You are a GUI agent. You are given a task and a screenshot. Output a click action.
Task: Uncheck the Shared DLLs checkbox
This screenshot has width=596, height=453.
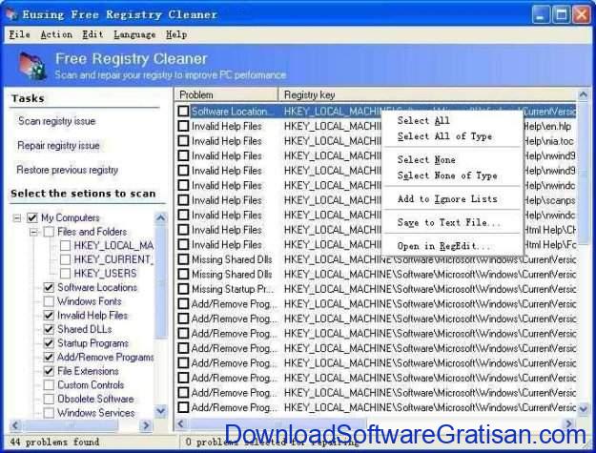click(x=49, y=329)
